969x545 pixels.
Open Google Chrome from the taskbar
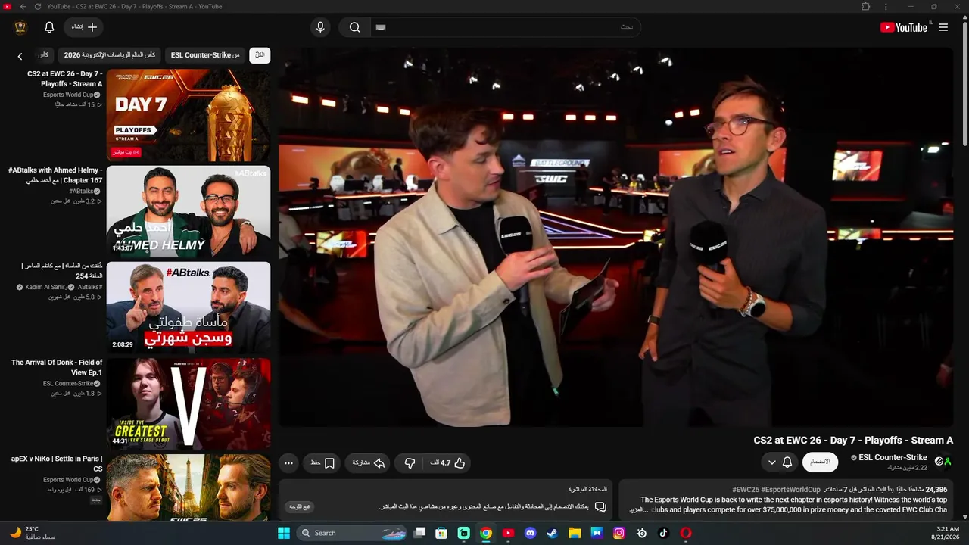[x=486, y=533]
